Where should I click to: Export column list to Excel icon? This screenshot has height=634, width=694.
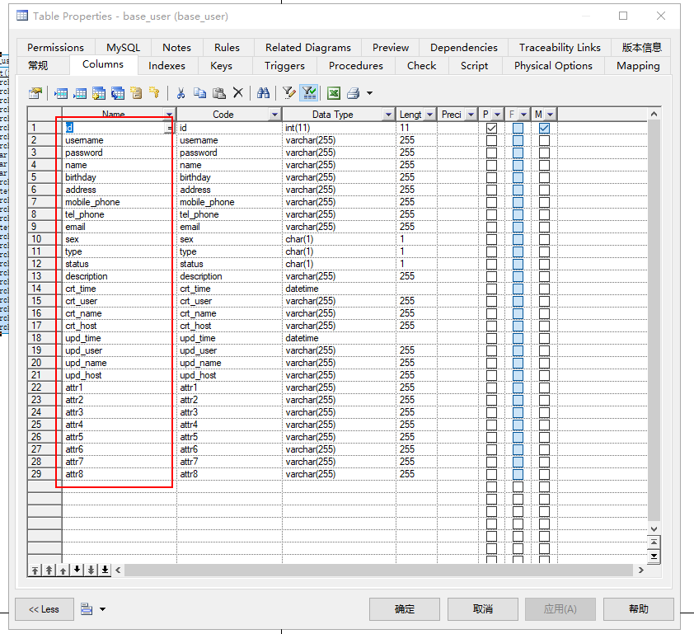(332, 92)
